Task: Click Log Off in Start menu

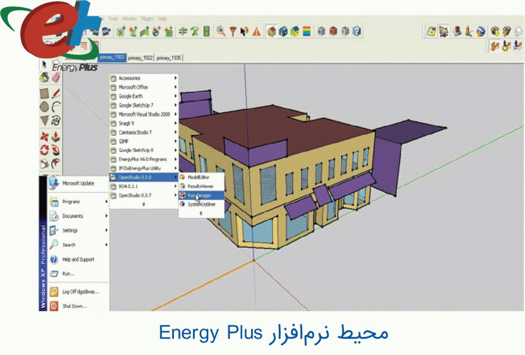Action: tap(78, 292)
